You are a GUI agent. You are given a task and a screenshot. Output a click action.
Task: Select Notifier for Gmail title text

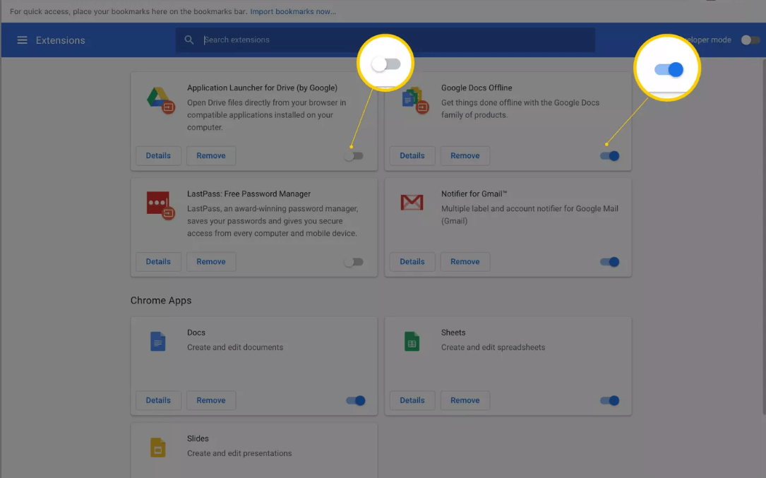click(474, 194)
